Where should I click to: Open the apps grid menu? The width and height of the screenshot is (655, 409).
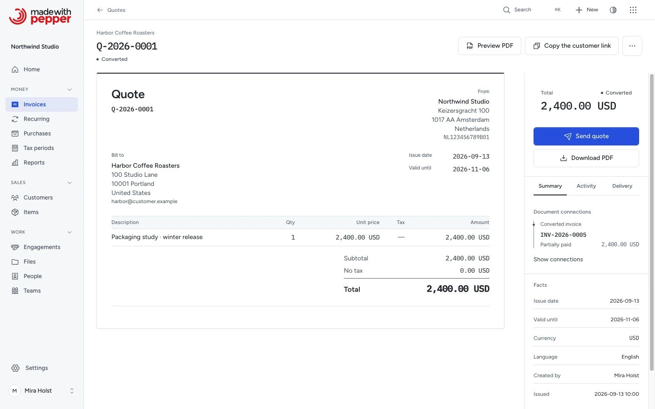(633, 10)
